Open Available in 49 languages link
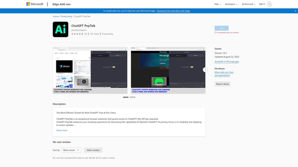The height and width of the screenshot is (167, 298). (227, 62)
